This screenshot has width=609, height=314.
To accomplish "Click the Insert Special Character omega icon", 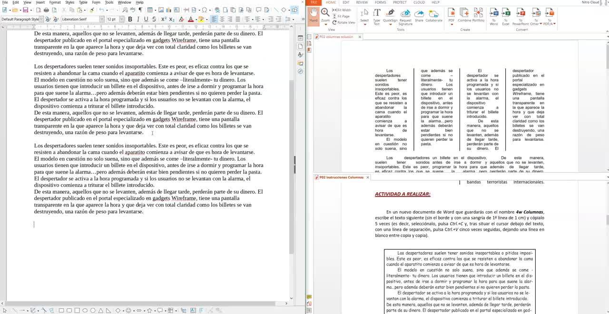I will (204, 10).
